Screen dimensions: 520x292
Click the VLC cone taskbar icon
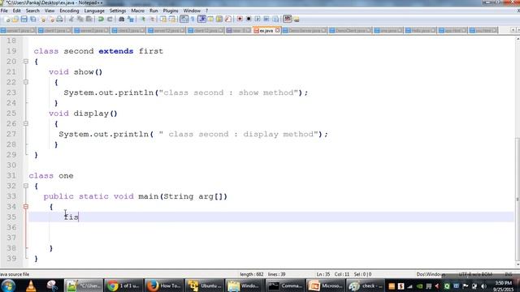(x=31, y=286)
